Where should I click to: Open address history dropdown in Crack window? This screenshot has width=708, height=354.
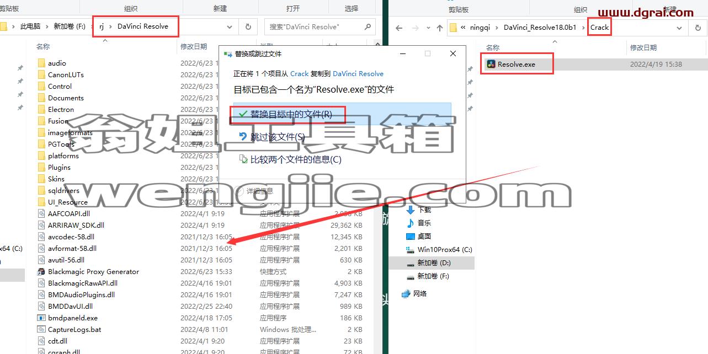pyautogui.click(x=679, y=27)
